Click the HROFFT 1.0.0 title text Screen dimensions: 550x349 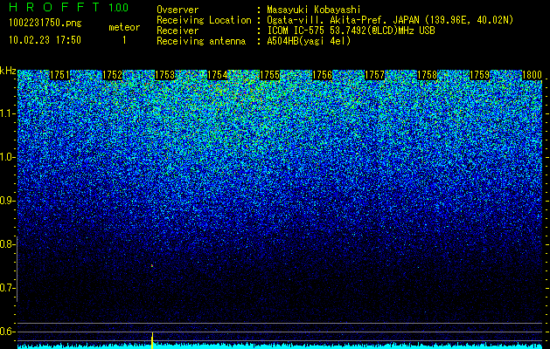point(69,7)
